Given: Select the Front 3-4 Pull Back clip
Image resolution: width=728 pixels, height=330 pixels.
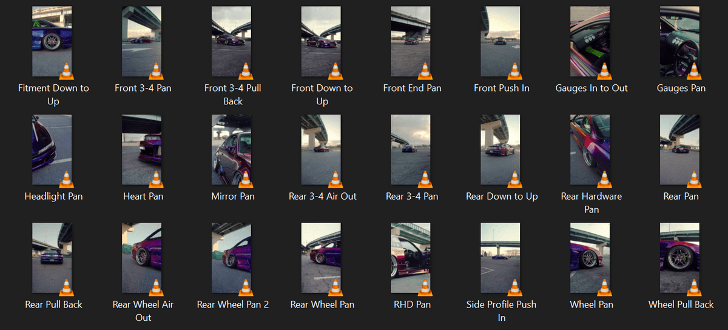Looking at the screenshot, I should (x=232, y=41).
